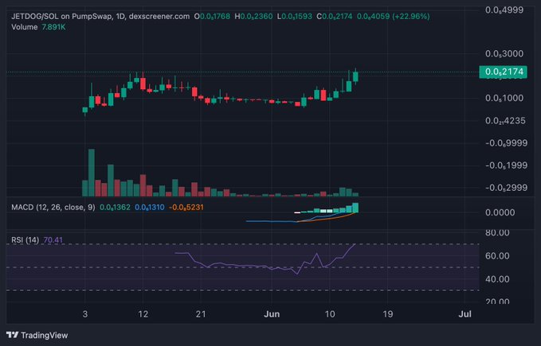
Task: Click the 0.0₅4999 price axis label
Action: coord(504,10)
